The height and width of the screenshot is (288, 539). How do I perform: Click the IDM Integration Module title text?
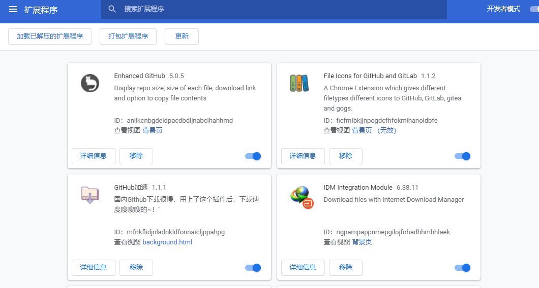point(358,188)
